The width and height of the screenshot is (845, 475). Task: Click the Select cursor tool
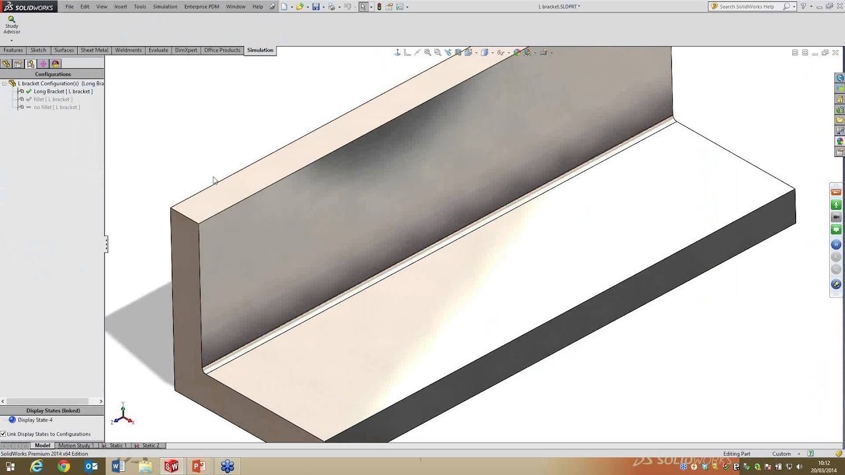363,7
